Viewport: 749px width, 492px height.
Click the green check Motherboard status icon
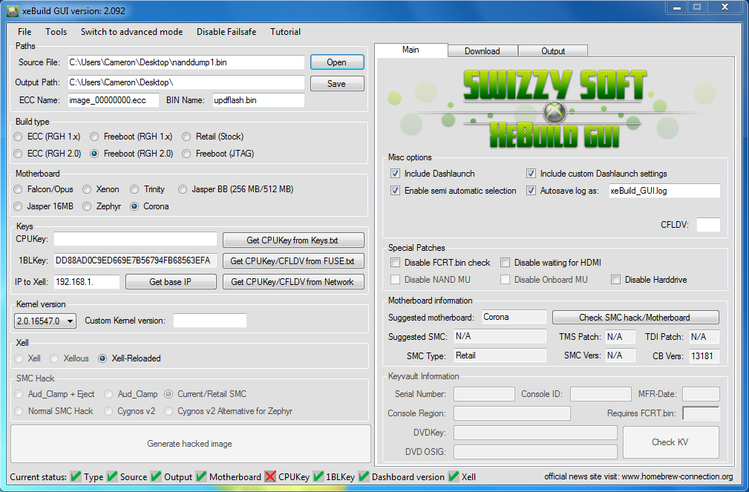(x=201, y=476)
